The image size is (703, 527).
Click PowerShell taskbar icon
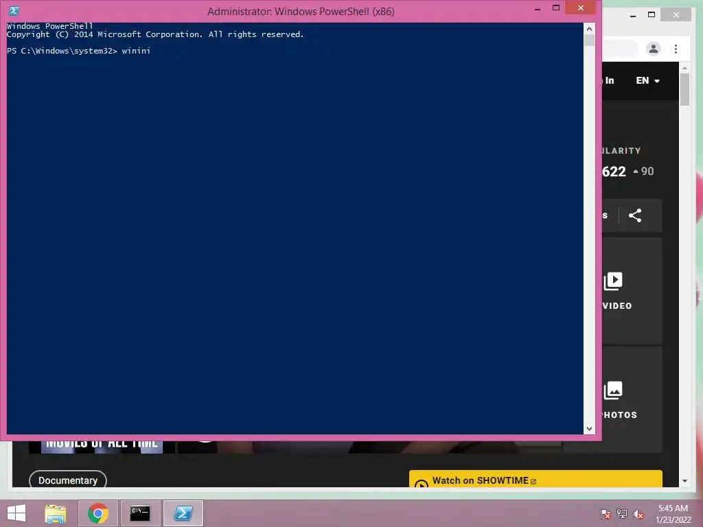click(183, 513)
